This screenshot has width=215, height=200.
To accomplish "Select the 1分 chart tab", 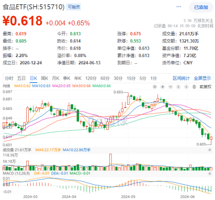I will click(154, 78).
